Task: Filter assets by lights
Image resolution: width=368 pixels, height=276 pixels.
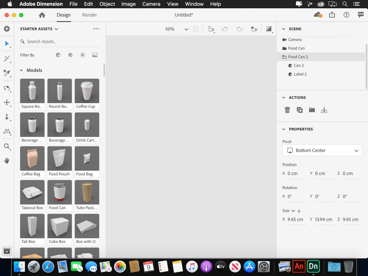Action: (x=83, y=55)
